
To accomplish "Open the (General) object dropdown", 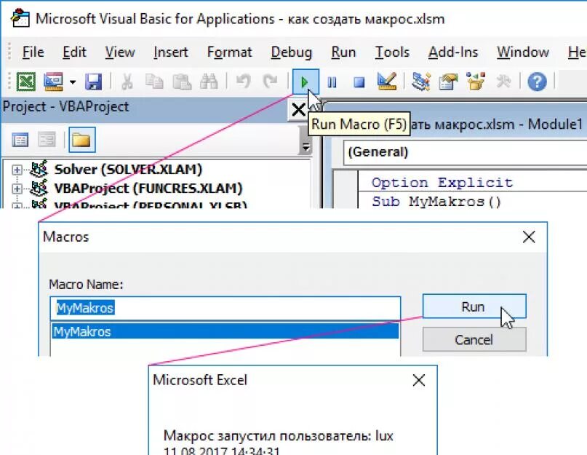I will 465,152.
